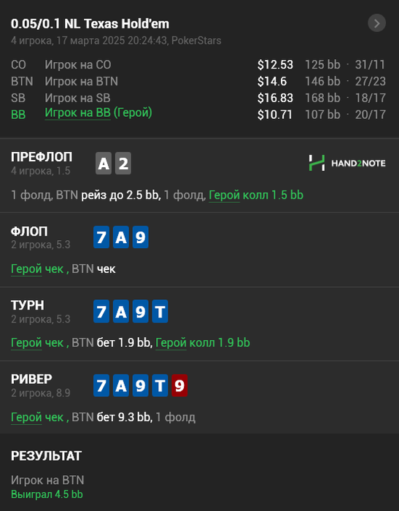Open the 'Игрок на BB' hero link
Viewport: 399px width, 511px height.
click(x=77, y=112)
